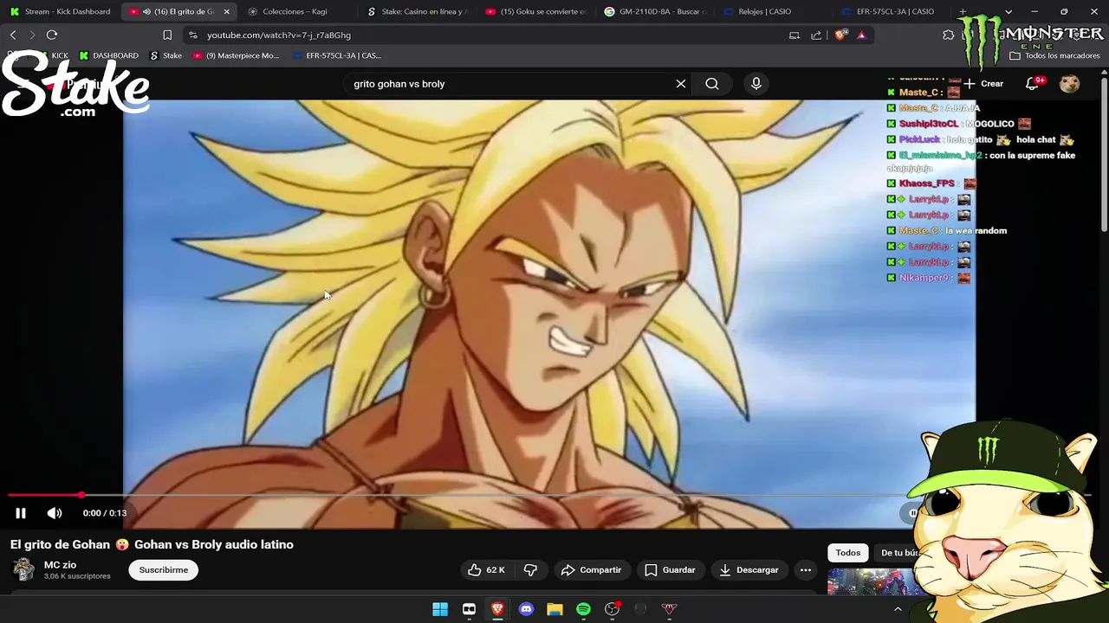Dislike the video with thumbs down
Screen dimensions: 1109x623
(x=530, y=570)
